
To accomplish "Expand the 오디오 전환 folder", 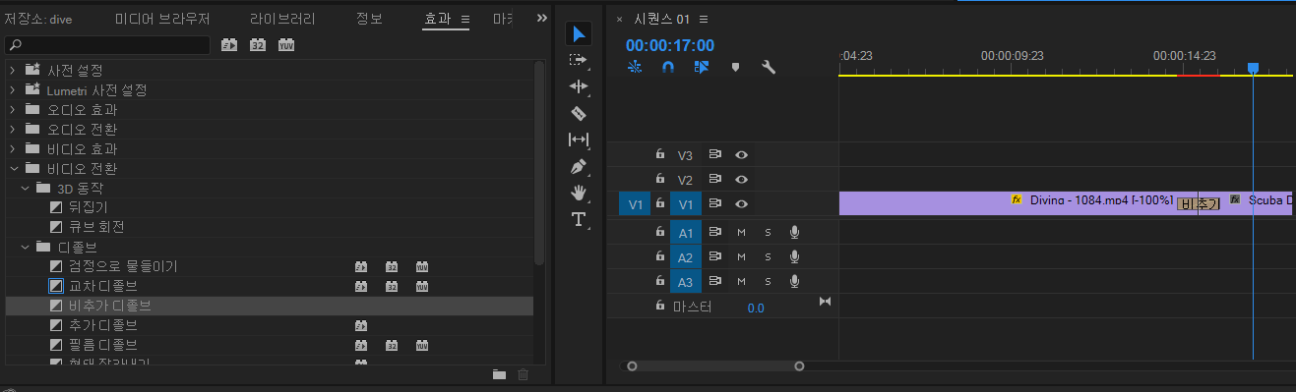I will (12, 129).
